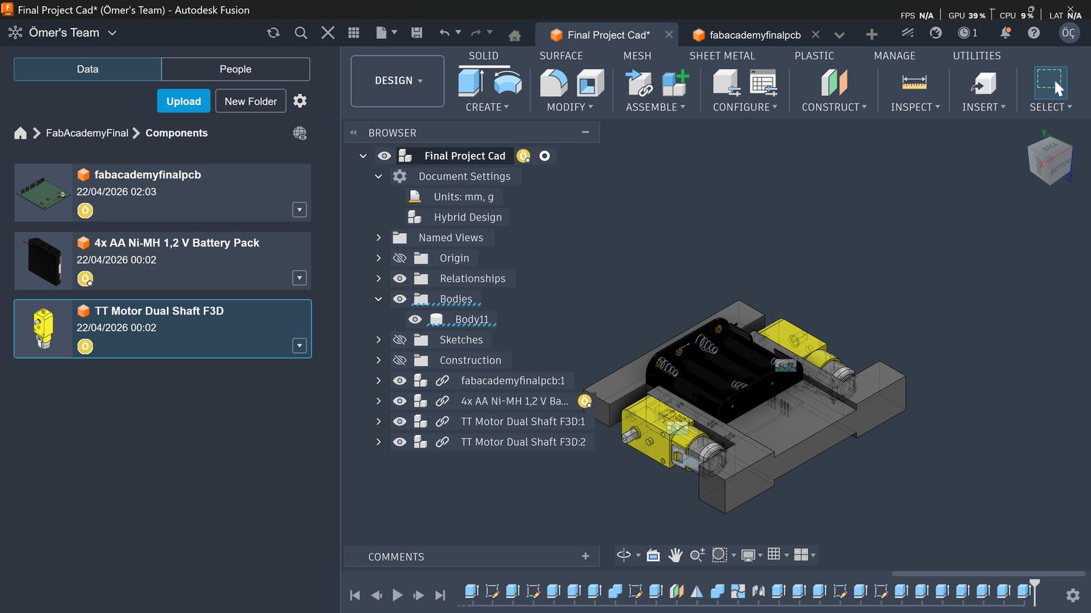The width and height of the screenshot is (1091, 613).
Task: Open the notifications bell icon
Action: coord(1005,33)
